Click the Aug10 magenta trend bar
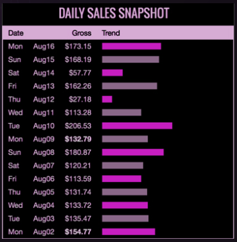237x242 pixels. (137, 126)
